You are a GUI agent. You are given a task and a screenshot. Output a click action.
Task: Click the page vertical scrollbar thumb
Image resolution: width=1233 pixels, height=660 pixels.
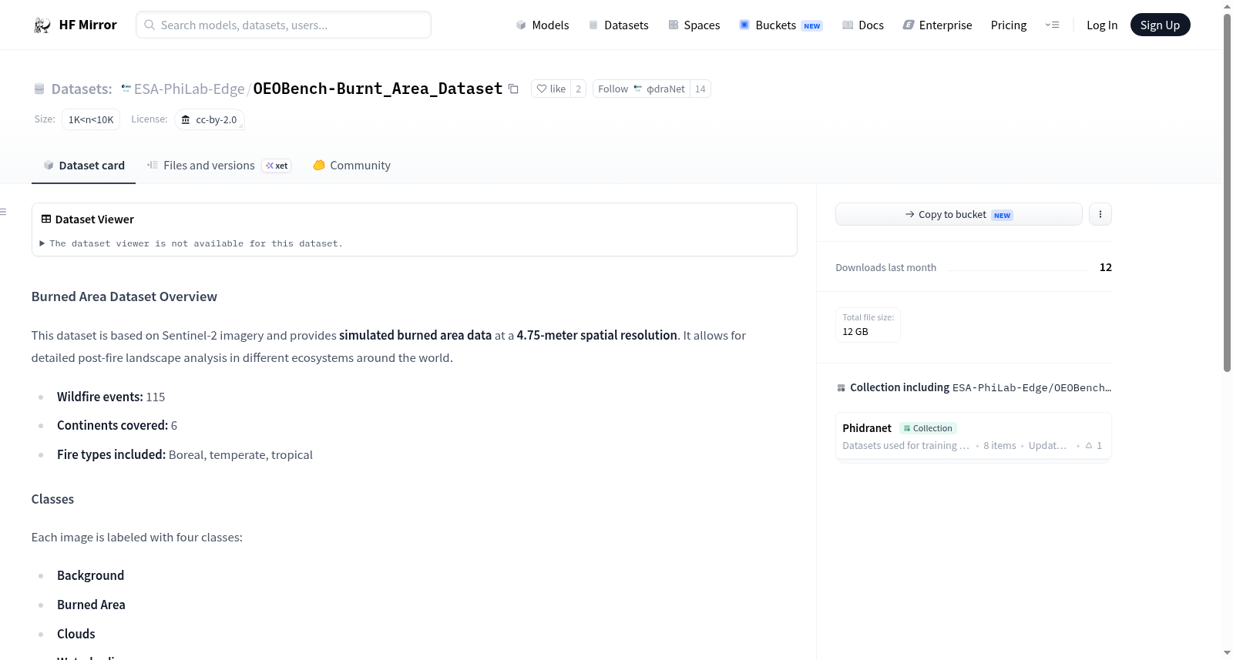point(1227,193)
